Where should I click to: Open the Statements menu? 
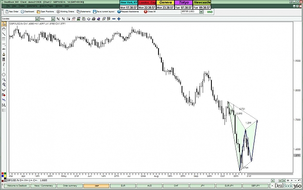(x=32, y=6)
